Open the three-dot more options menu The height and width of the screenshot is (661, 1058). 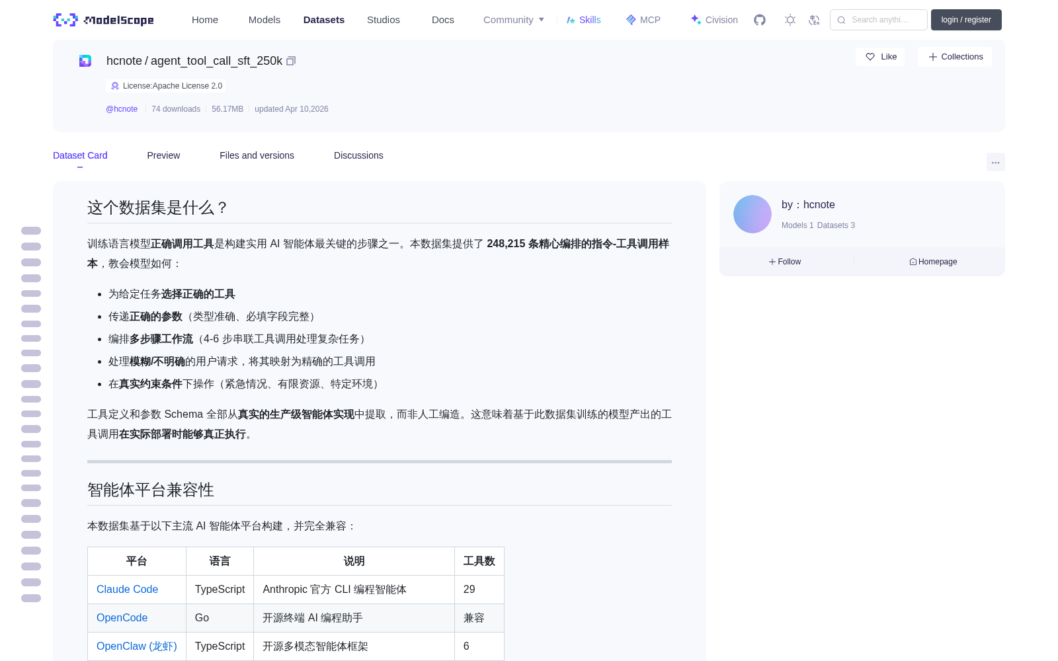coord(995,162)
